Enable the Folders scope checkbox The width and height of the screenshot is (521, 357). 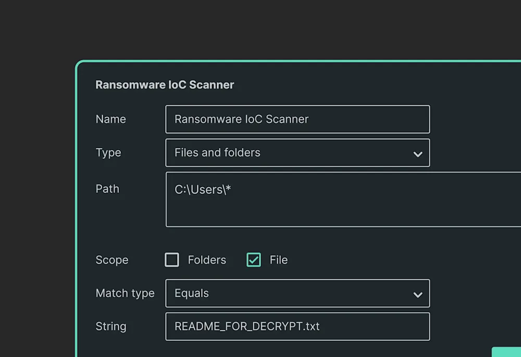coord(172,260)
